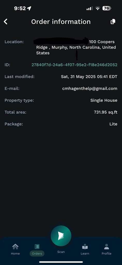The width and height of the screenshot is (122, 265).
Task: Tap the e-mail address cmhagenthelp@gmail.com
Action: coord(90,89)
